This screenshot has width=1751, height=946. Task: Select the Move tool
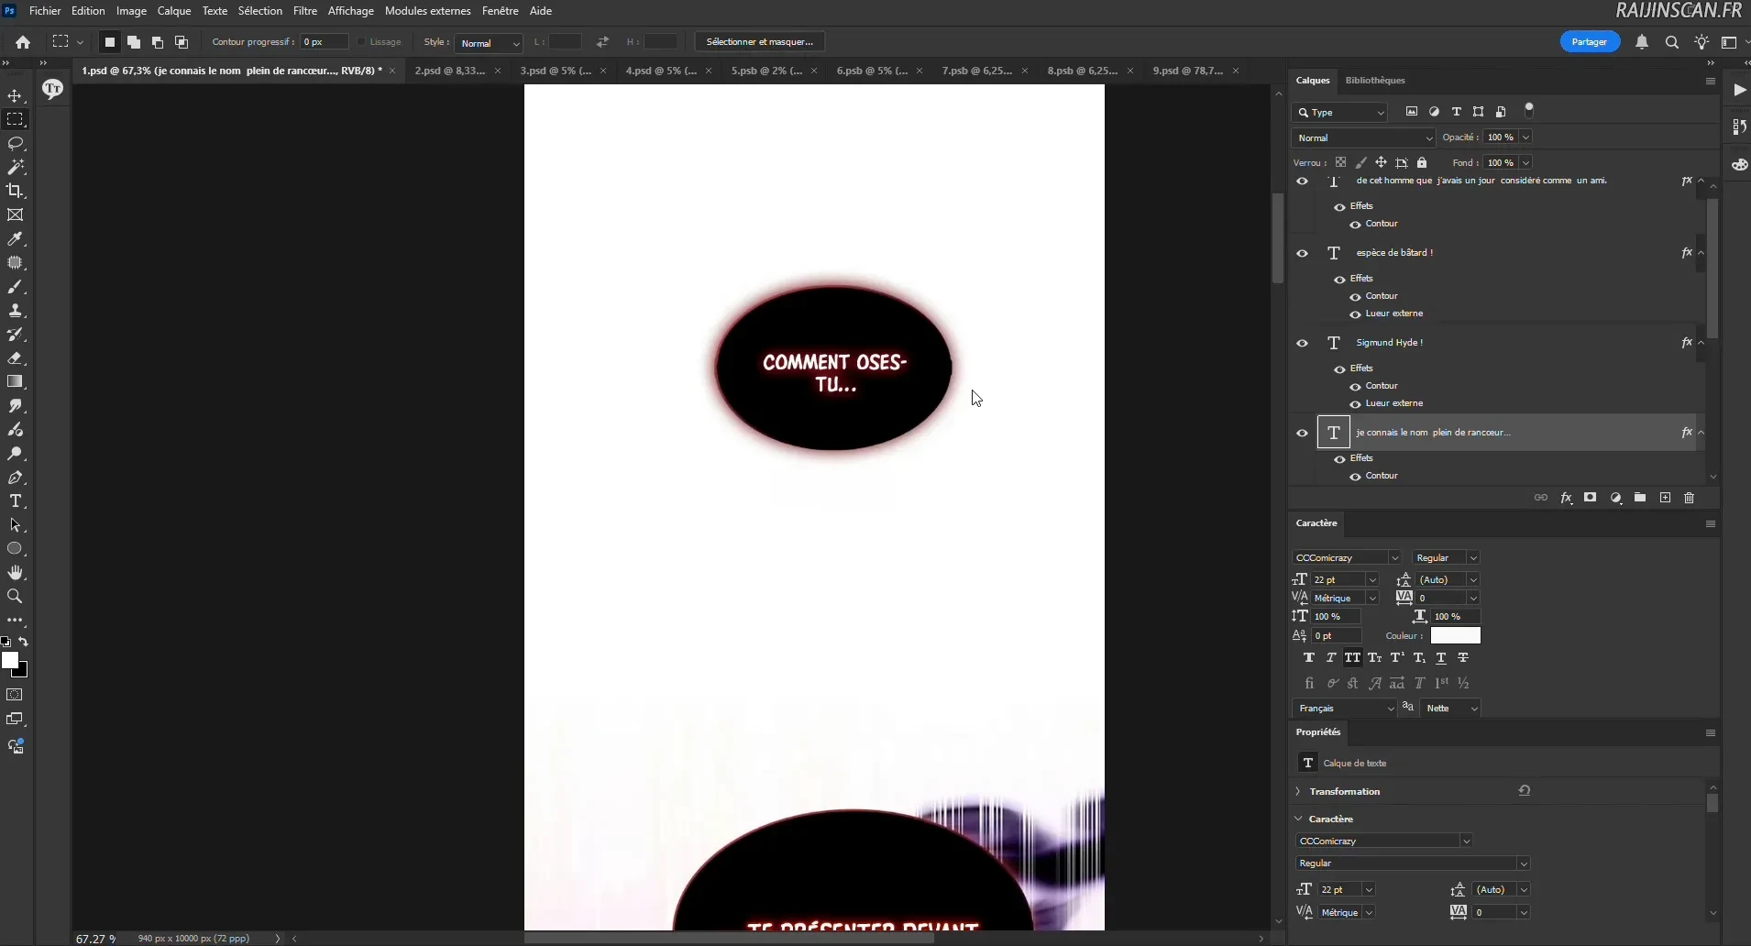(x=16, y=96)
